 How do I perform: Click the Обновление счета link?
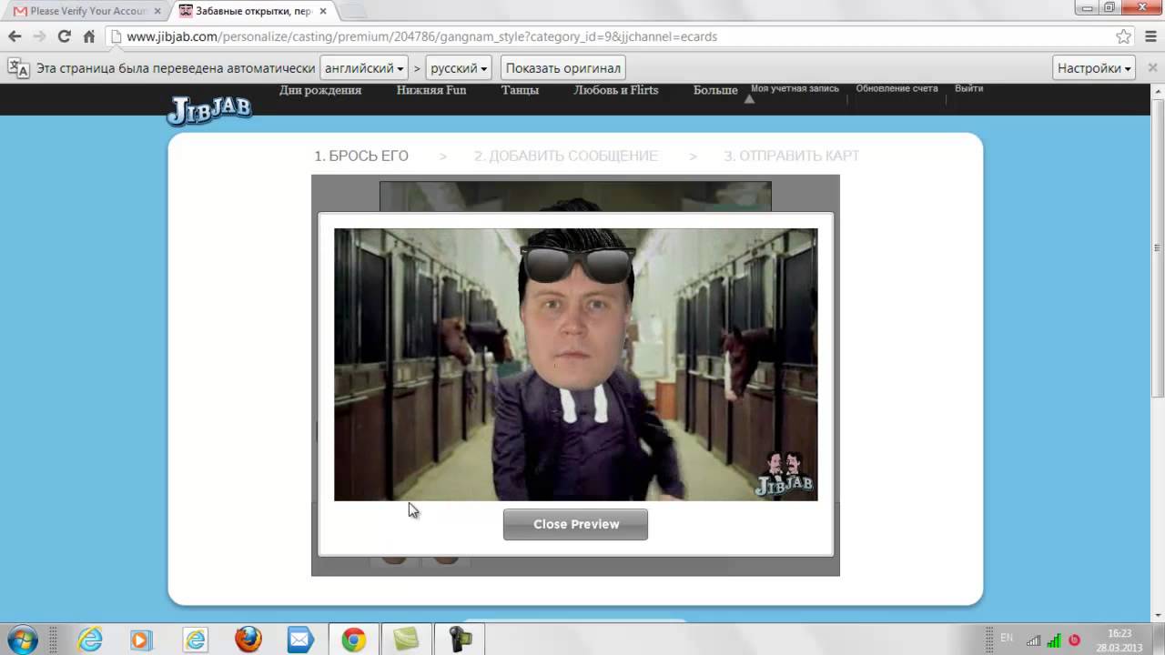pos(897,89)
